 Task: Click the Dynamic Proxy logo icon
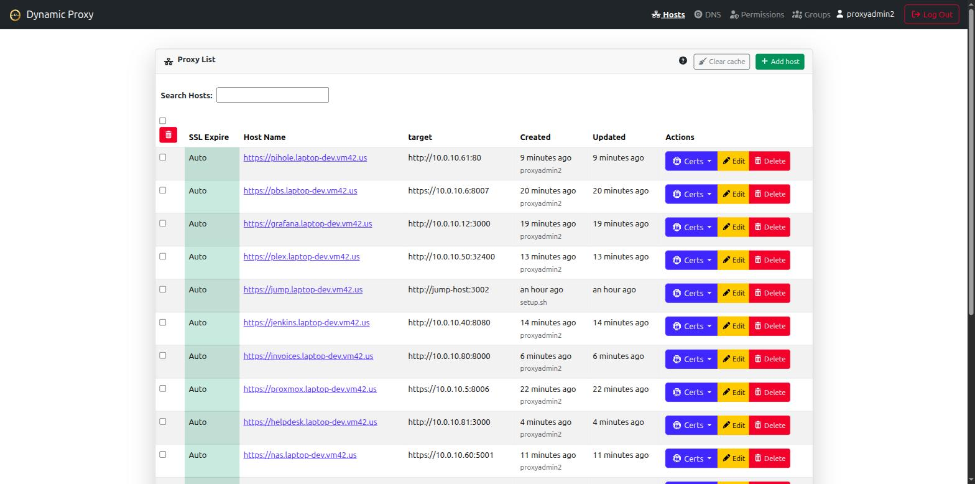click(15, 14)
